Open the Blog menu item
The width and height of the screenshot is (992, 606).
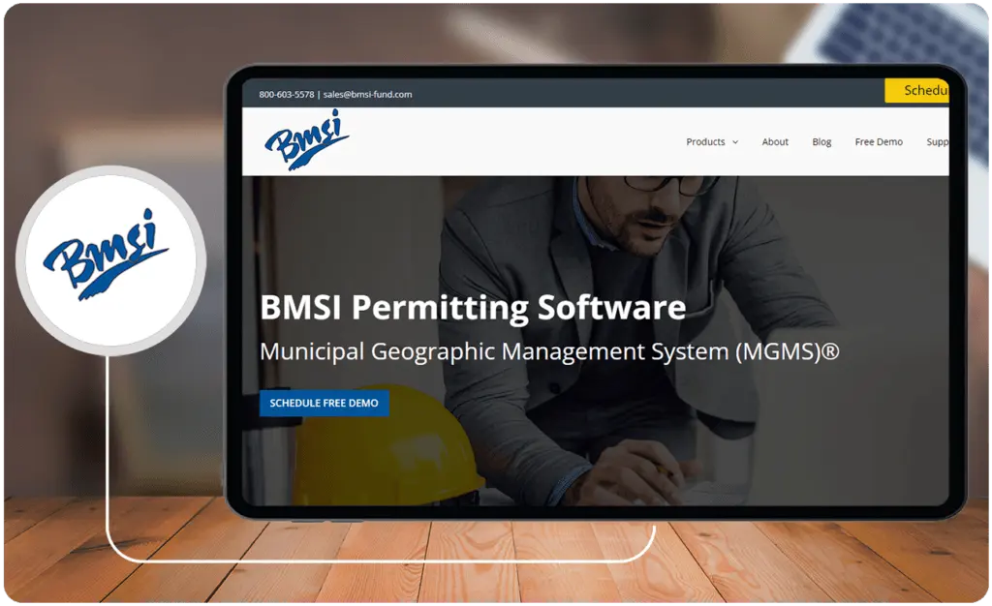(821, 142)
